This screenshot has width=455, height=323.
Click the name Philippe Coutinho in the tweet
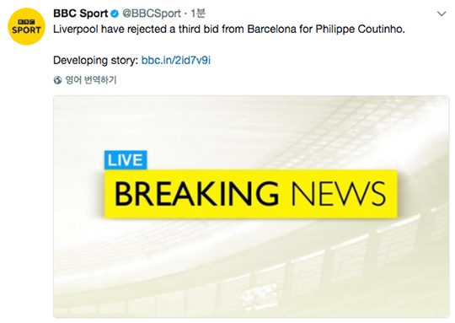(x=360, y=29)
